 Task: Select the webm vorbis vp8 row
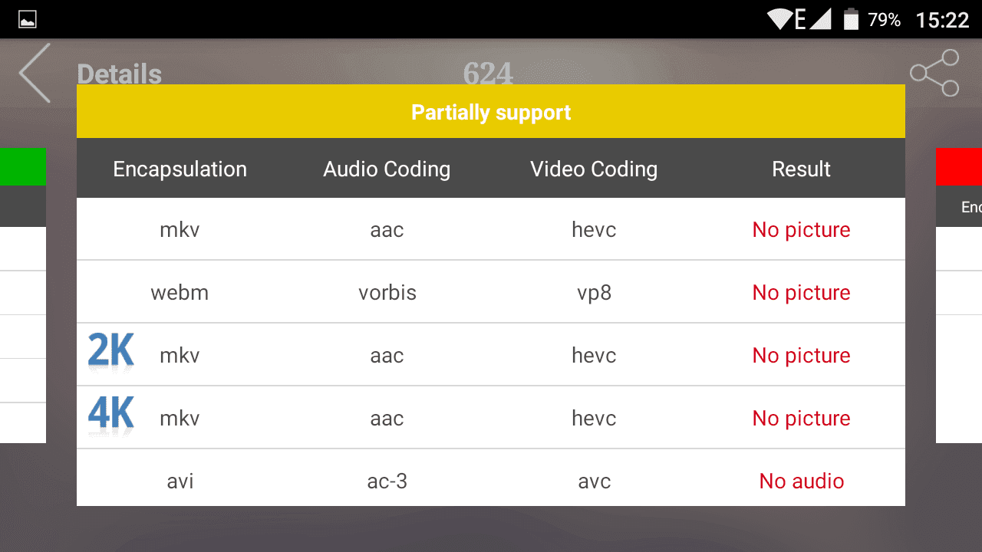pos(491,292)
